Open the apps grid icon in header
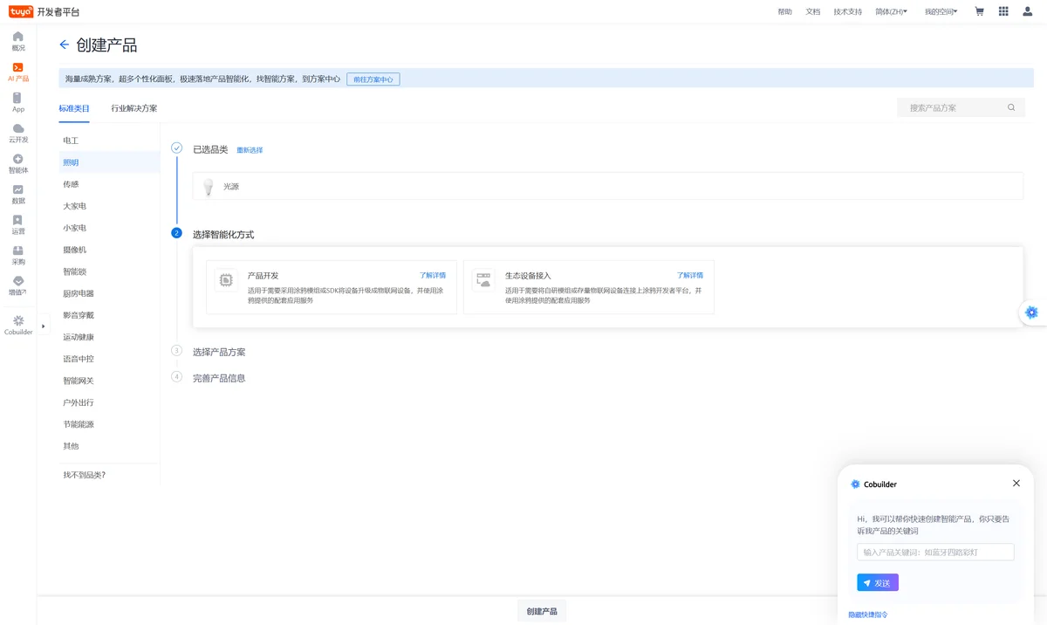 [1003, 11]
